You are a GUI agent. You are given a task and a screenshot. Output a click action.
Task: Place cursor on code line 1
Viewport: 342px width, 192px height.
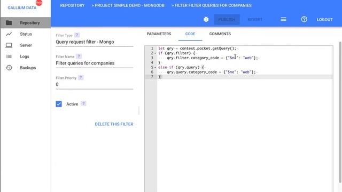point(197,49)
